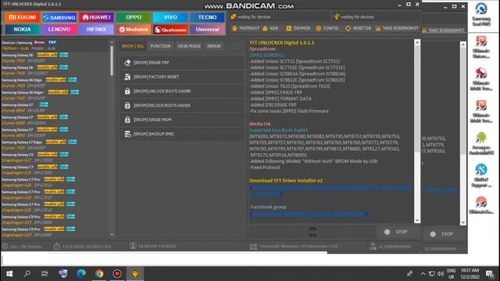Run [BROM] UNLOCK BOOTLOADER
The height and width of the screenshot is (281, 500).
point(181,91)
